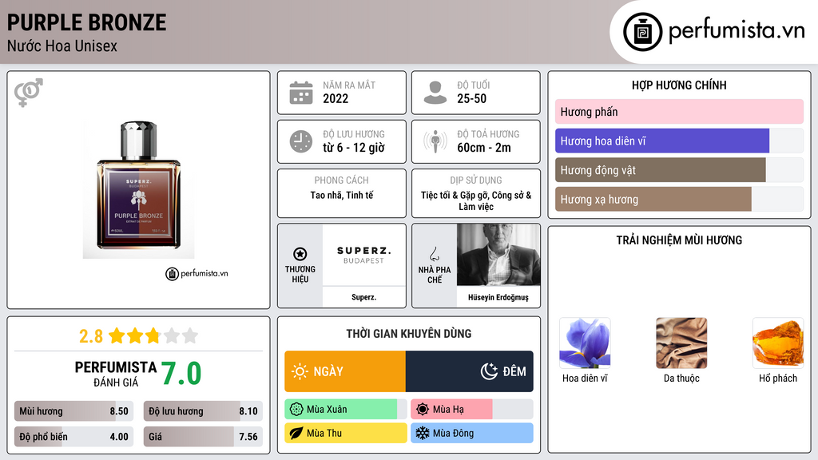Click the sillage icon beside Độ toả hương
Viewport: 818px width, 460px height.
click(x=435, y=141)
